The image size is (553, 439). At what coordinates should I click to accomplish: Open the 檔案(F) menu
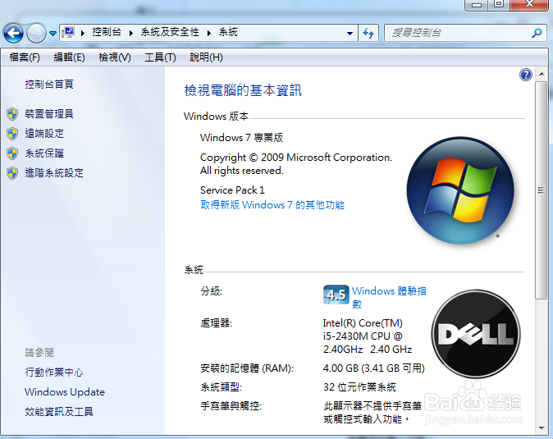[x=25, y=57]
